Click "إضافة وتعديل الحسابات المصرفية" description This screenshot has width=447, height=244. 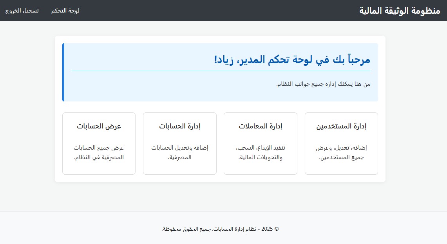[179, 153]
